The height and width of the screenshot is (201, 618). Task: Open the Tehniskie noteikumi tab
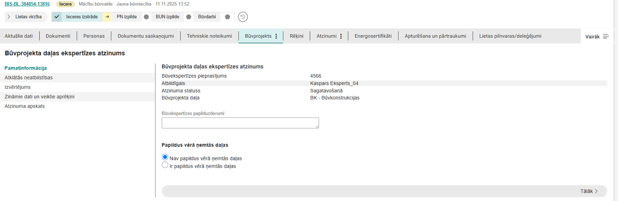(209, 36)
